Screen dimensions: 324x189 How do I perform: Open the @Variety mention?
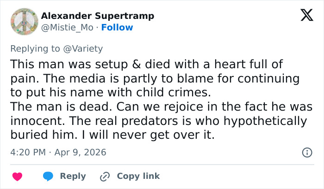[87, 48]
